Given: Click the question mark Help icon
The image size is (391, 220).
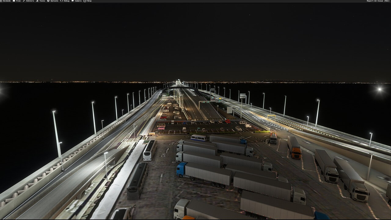Looking at the screenshot, I should (x=85, y=1).
